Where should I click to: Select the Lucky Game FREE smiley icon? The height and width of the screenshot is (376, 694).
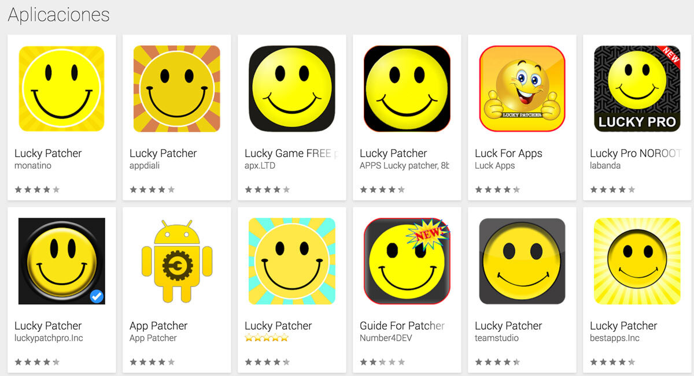click(292, 88)
